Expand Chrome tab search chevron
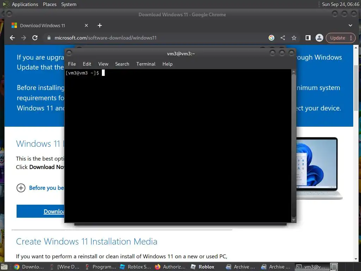Image resolution: width=361 pixels, height=271 pixels. 350,25
